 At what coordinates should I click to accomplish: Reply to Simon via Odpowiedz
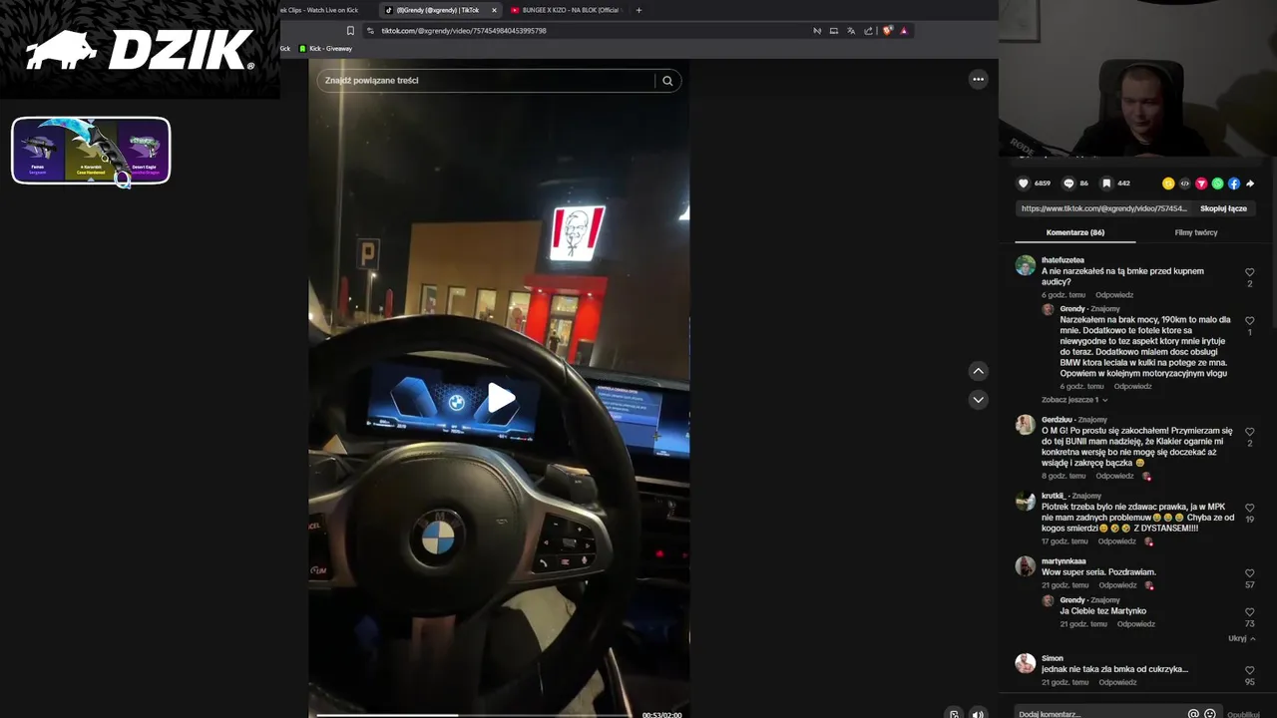1117,682
